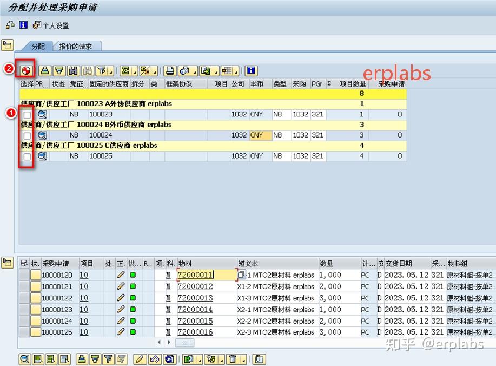This screenshot has width=496, height=366.
Task: Click the refresh icon in the bottom toolbar
Action: click(168, 358)
